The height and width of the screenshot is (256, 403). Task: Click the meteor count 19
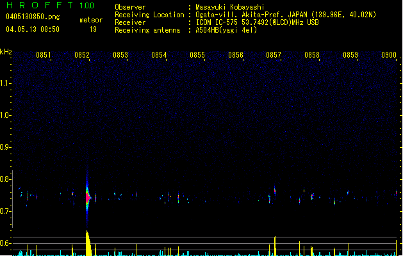point(93,29)
